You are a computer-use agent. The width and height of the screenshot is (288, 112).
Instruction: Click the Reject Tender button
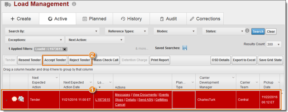pyautogui.click(x=80, y=60)
